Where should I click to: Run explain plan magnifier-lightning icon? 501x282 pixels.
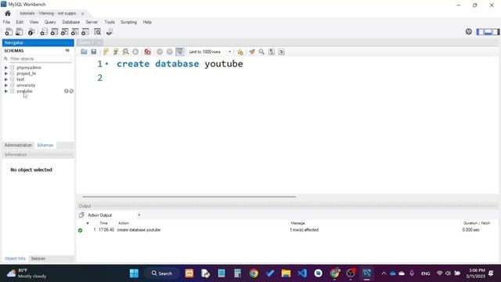pyautogui.click(x=125, y=52)
